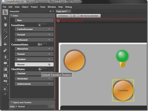148x111 pixels.
Task: Choose the Pan hand tool
Action: 5,25
